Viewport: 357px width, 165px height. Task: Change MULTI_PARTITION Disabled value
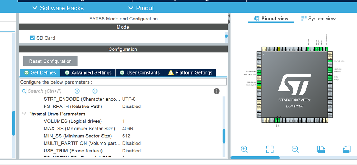click(x=132, y=143)
